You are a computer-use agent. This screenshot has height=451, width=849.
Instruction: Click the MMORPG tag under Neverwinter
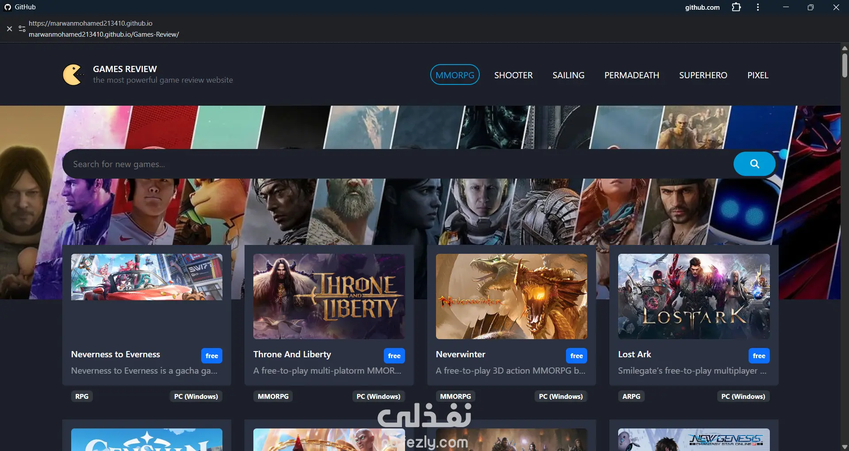(x=455, y=396)
